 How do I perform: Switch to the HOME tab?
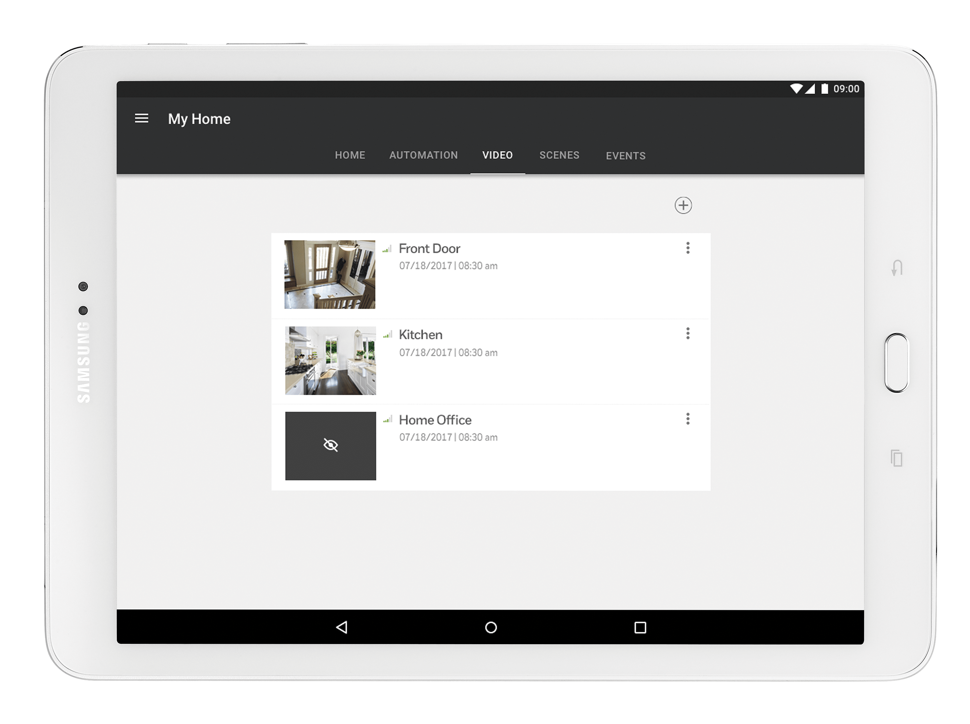[x=350, y=155]
